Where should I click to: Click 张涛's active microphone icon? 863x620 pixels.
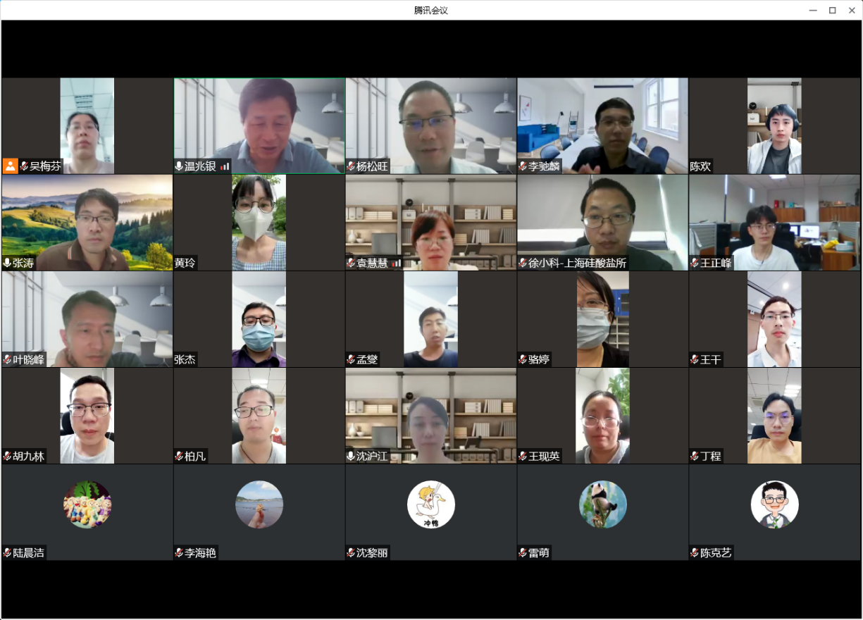point(7,263)
